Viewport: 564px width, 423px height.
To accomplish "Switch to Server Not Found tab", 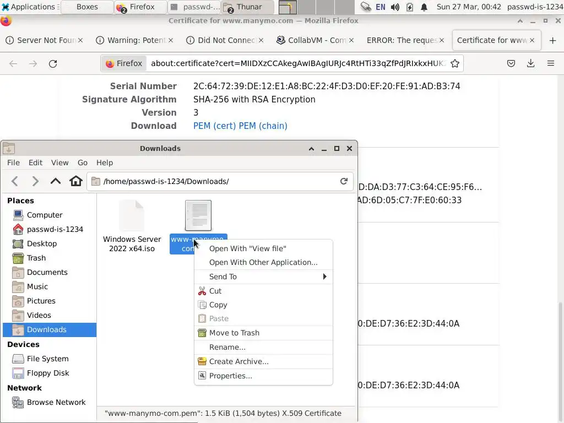I will [x=44, y=40].
